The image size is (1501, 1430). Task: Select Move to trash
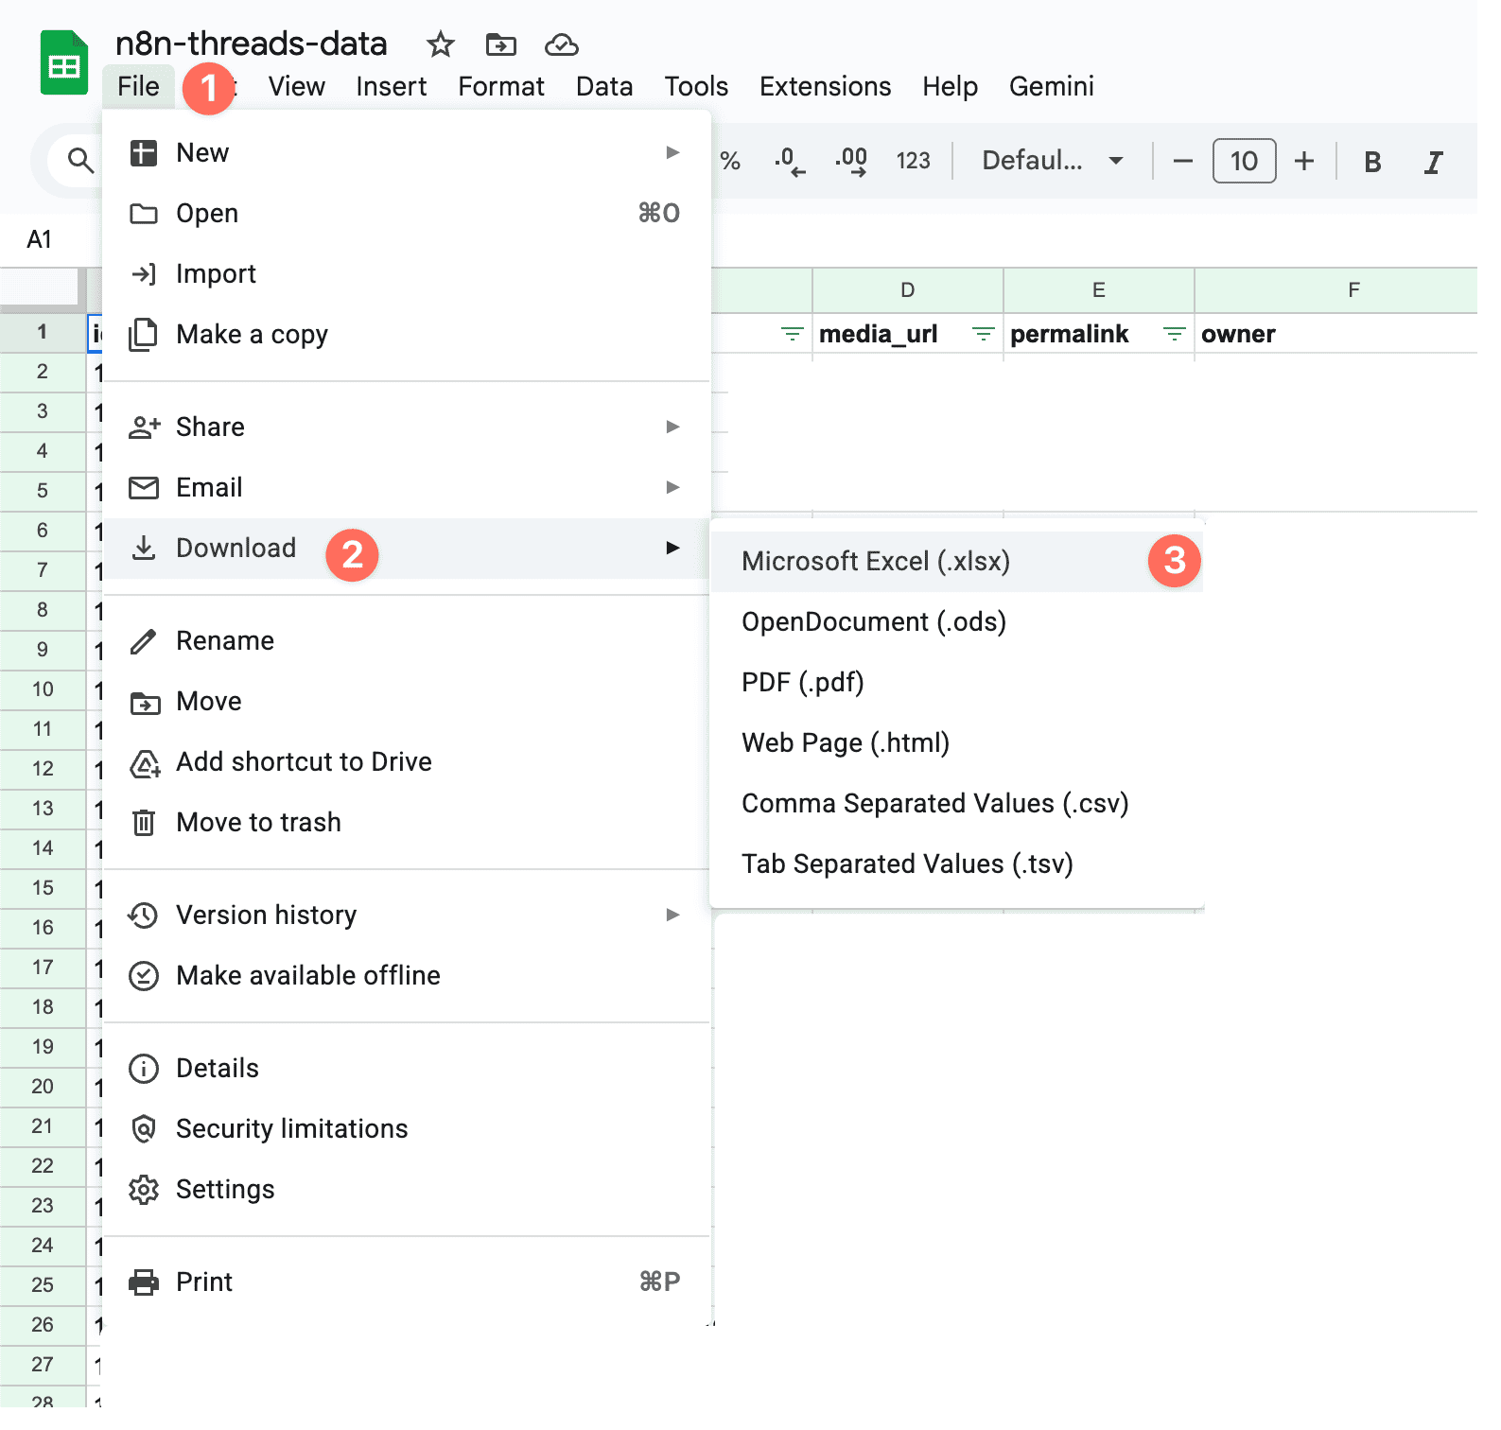tap(406, 822)
